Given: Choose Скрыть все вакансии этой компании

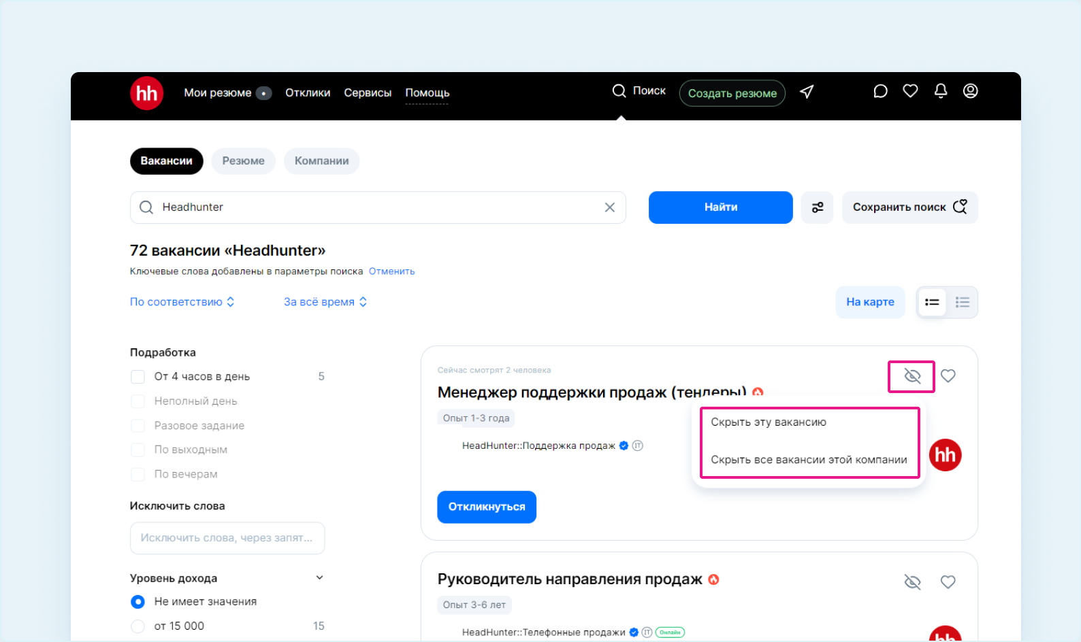Looking at the screenshot, I should tap(810, 460).
